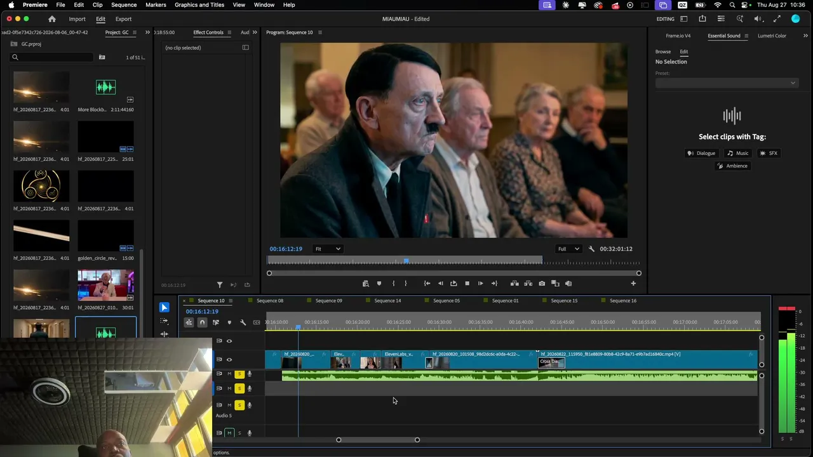Maximize video output with fullscreen icon
This screenshot has height=457, width=813.
click(777, 19)
